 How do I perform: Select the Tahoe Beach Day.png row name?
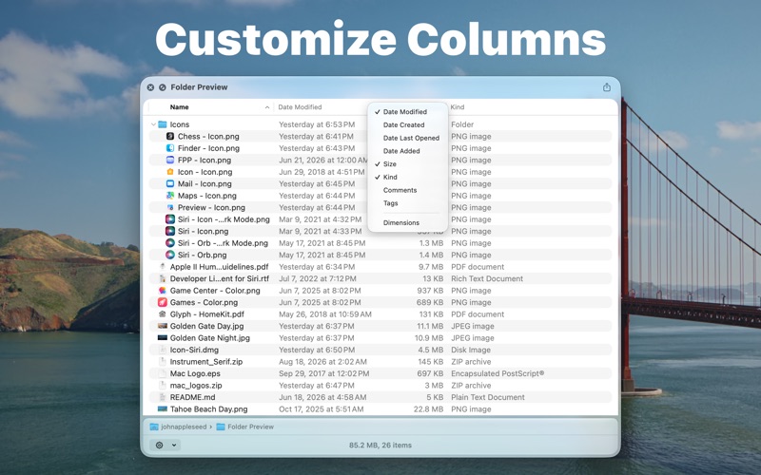208,409
